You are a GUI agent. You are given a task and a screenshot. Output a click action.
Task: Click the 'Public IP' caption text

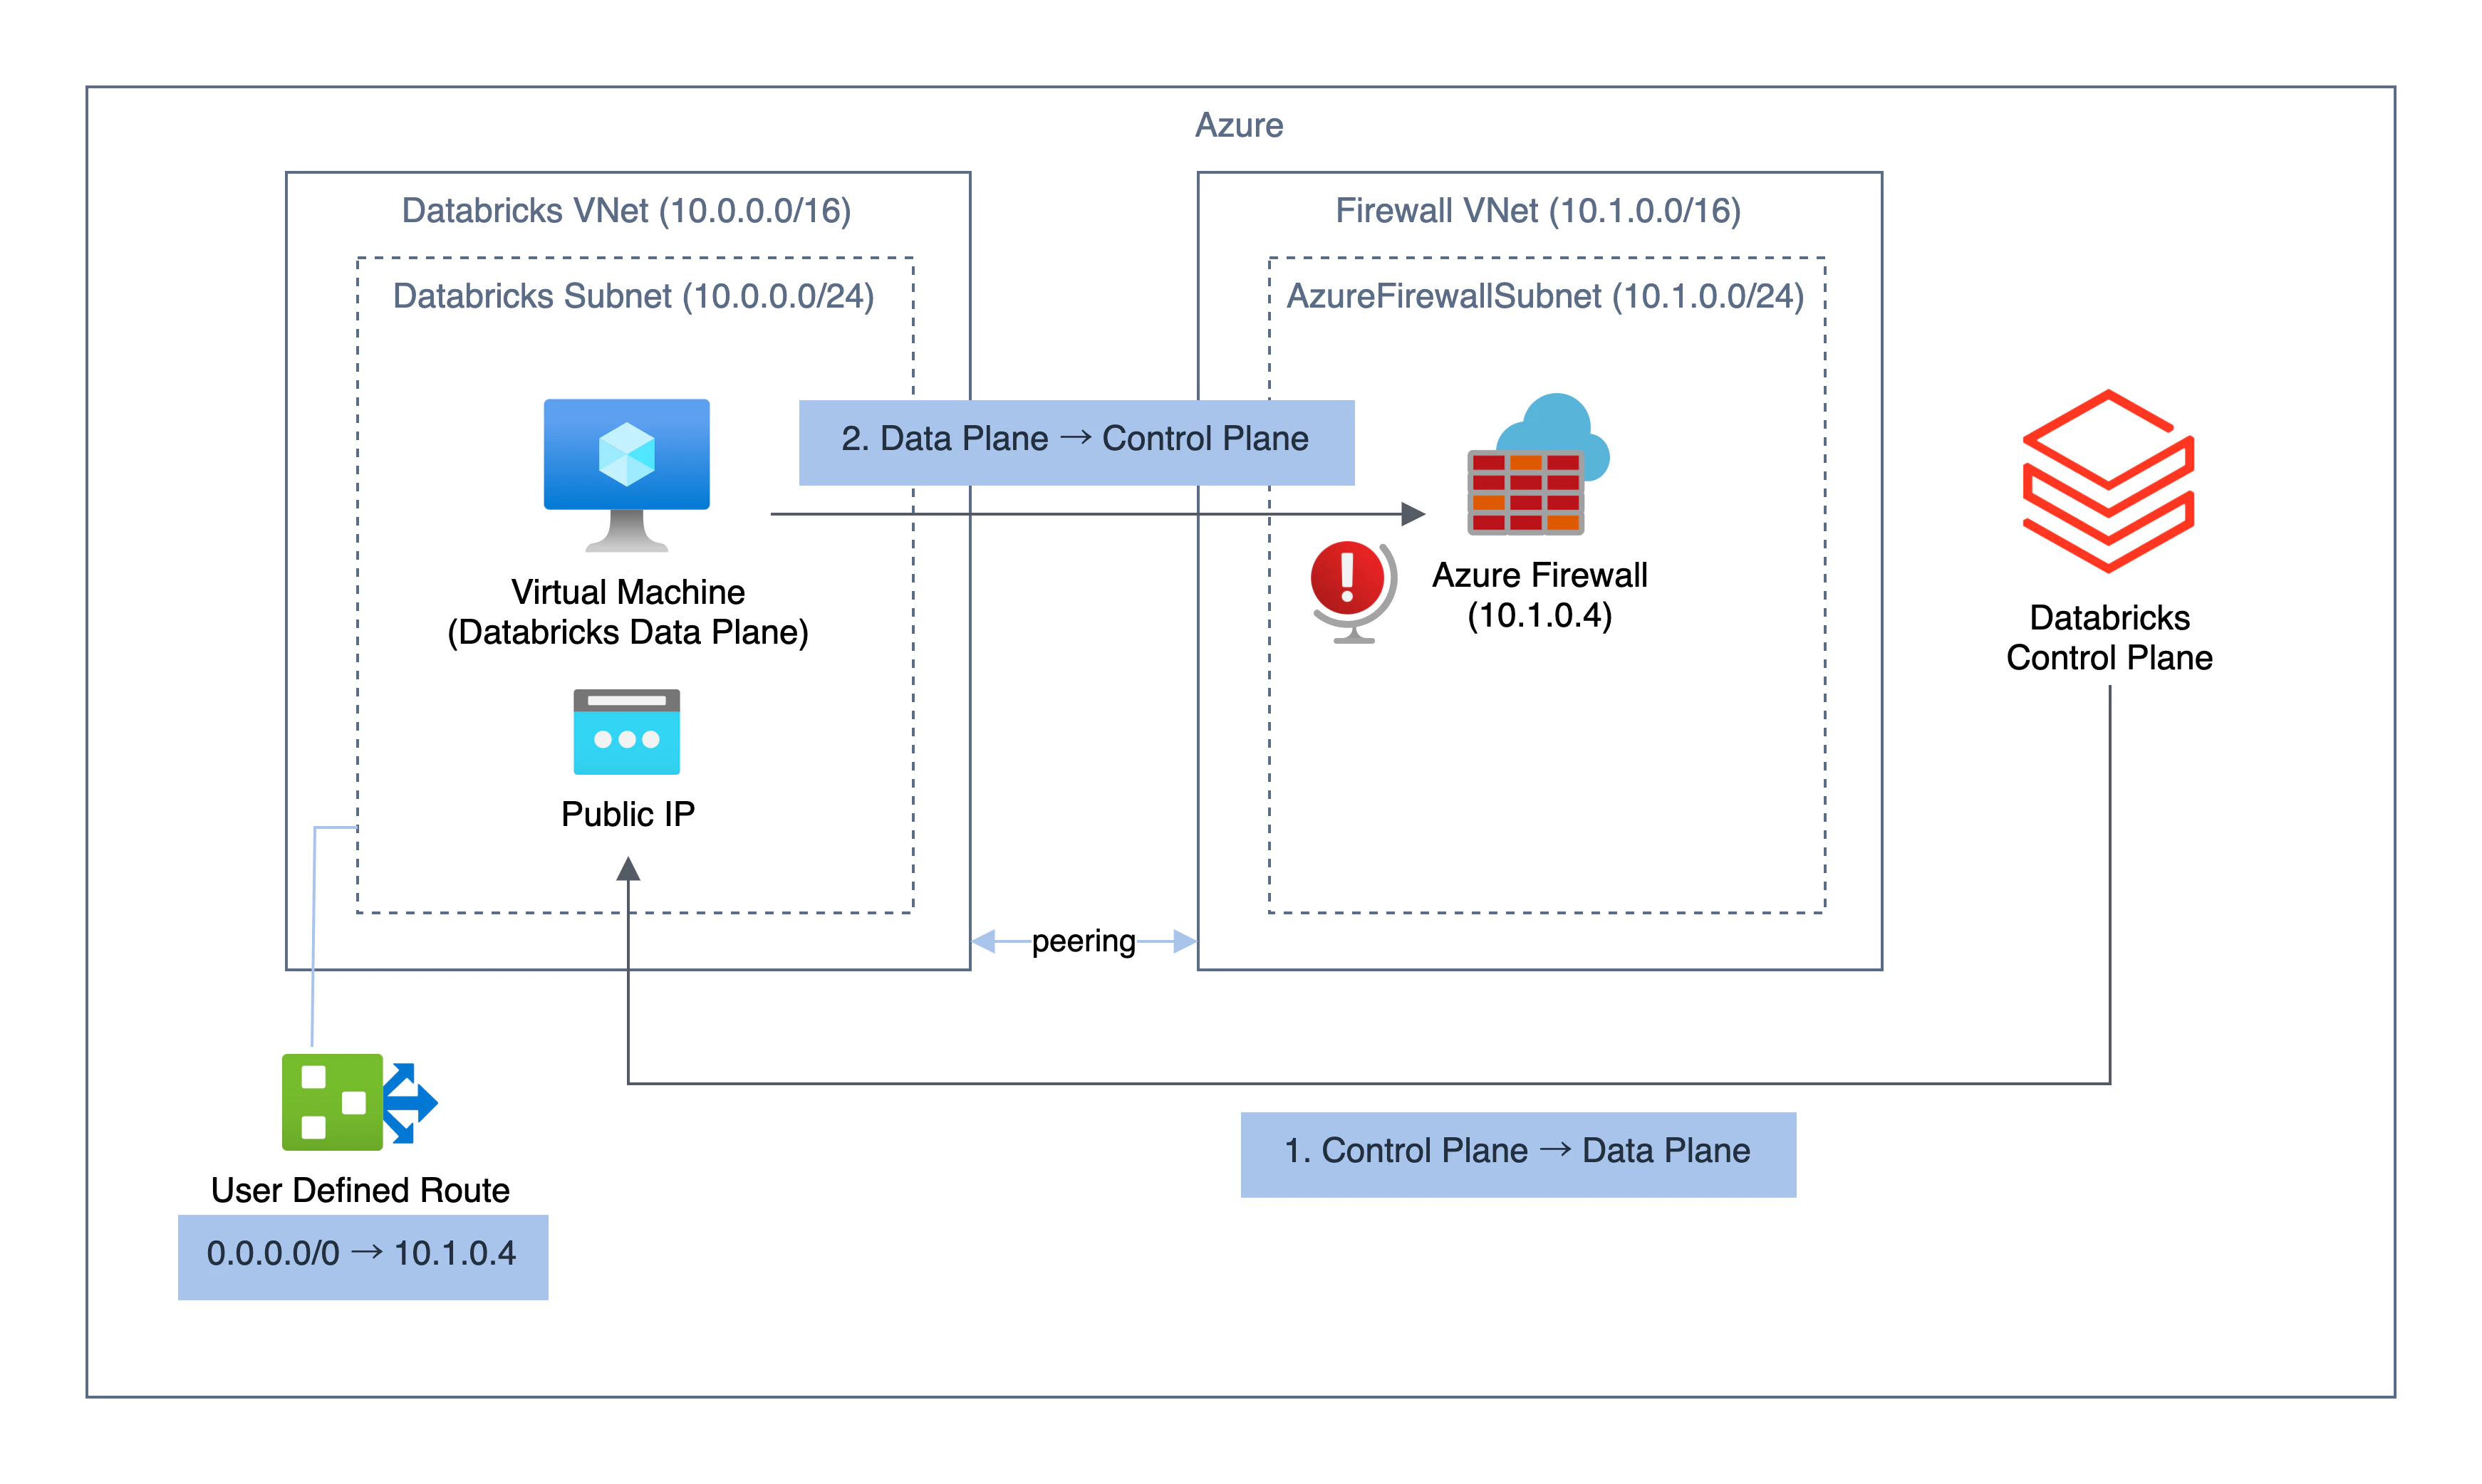(x=628, y=814)
